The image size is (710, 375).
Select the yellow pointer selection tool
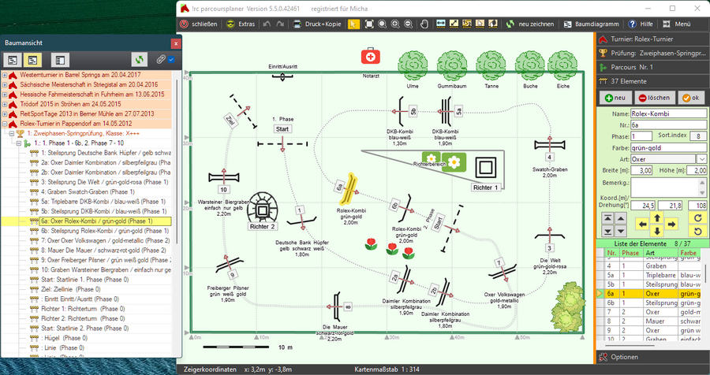click(x=353, y=24)
